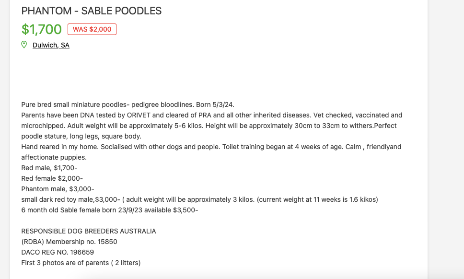Select the green $1,700 price
The width and height of the screenshot is (464, 279).
41,29
